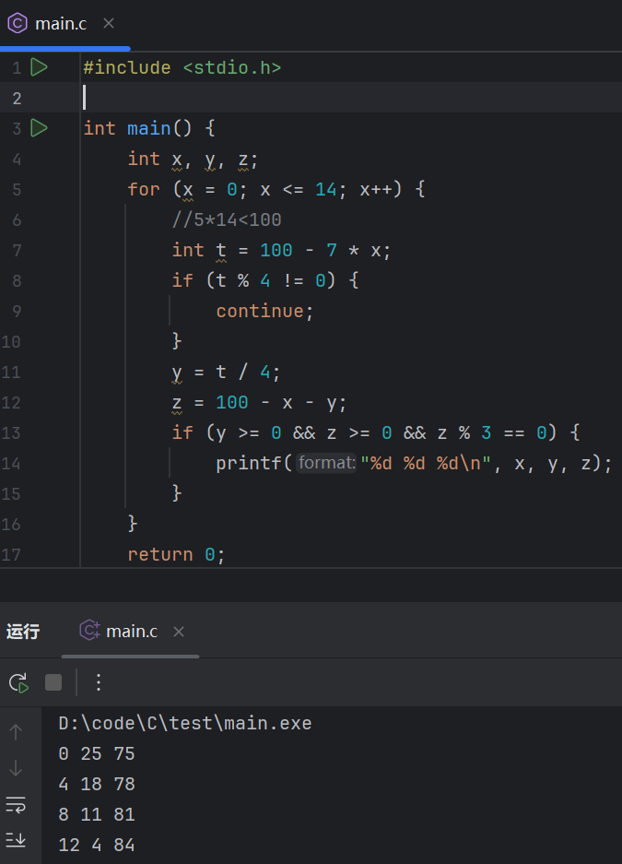Run main() using the line 3 gutter arrow

click(x=39, y=128)
